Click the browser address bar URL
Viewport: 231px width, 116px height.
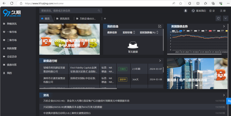click(x=44, y=3)
